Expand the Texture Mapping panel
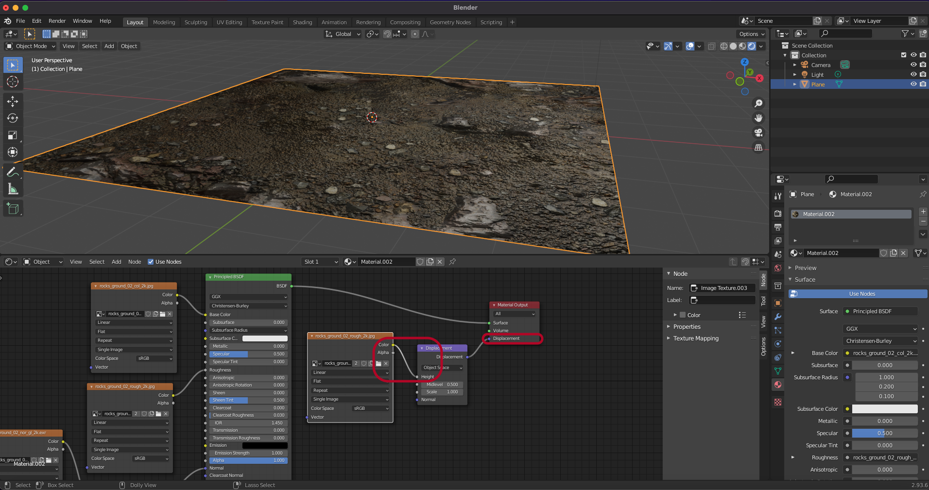 pyautogui.click(x=695, y=338)
